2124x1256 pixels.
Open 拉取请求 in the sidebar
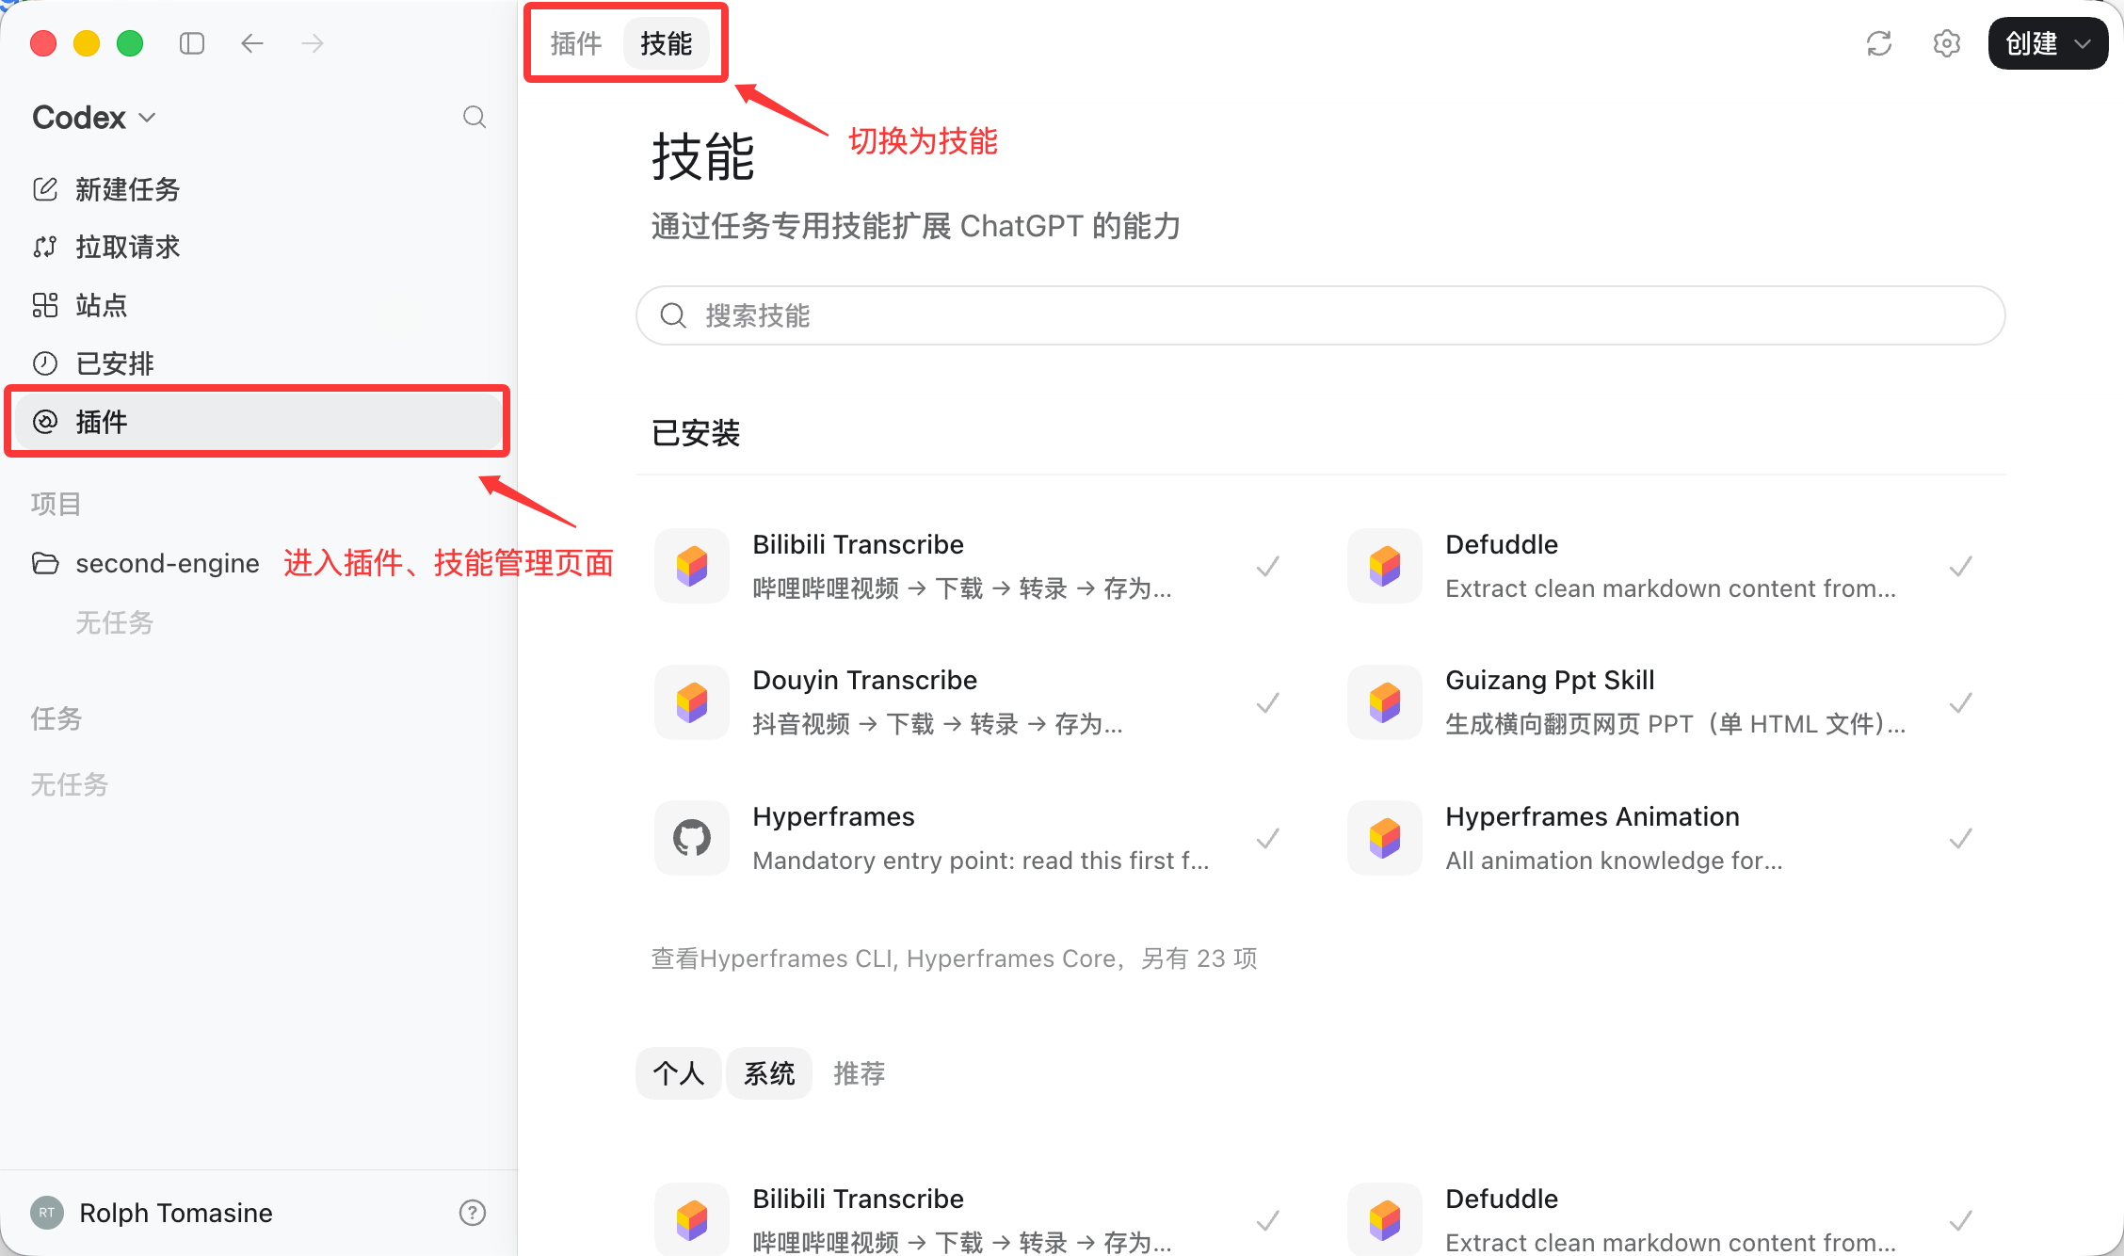point(258,247)
